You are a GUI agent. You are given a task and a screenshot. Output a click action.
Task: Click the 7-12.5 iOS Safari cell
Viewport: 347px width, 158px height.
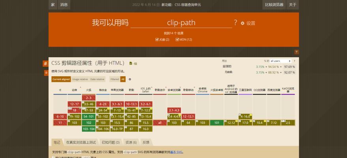[146, 110]
